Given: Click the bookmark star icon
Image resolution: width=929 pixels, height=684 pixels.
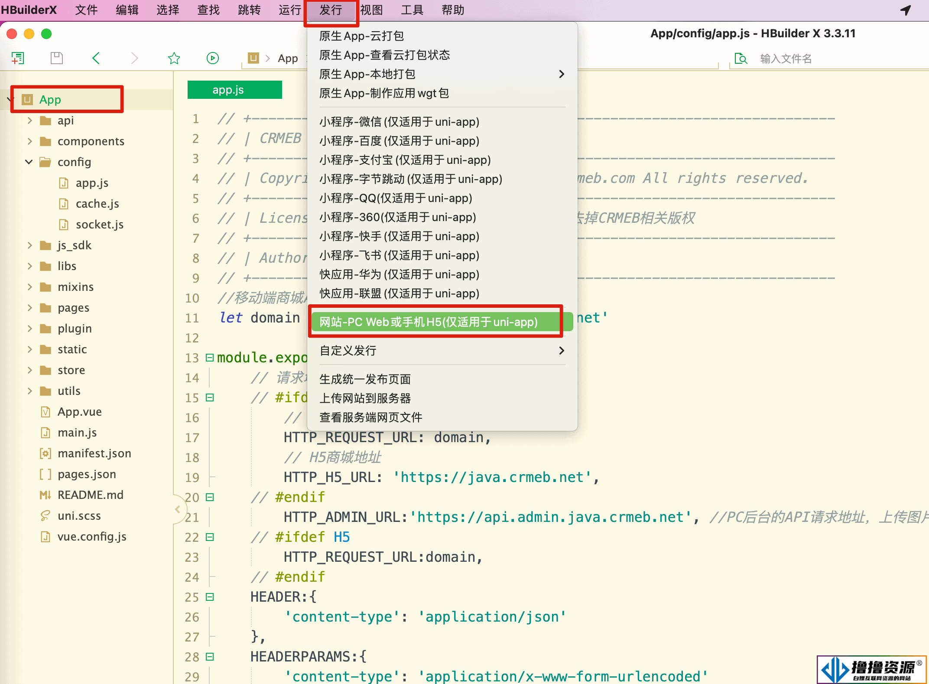Looking at the screenshot, I should (x=174, y=58).
